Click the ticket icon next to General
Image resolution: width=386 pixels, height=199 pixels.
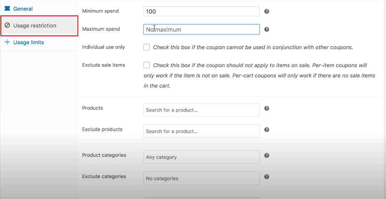[x=7, y=9]
